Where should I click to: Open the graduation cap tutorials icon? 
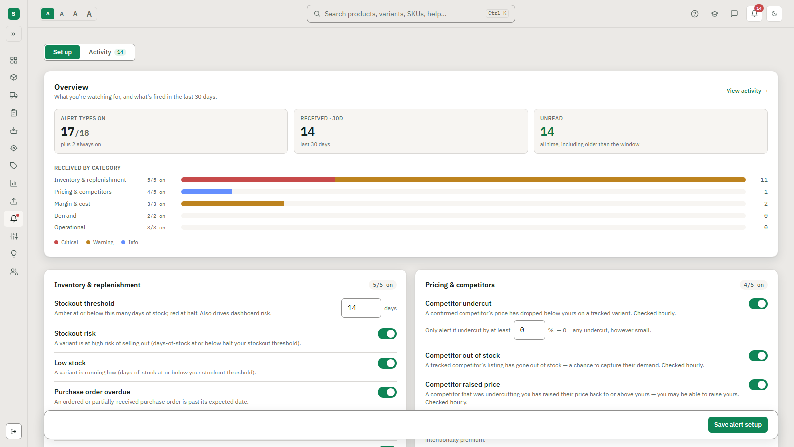(715, 14)
